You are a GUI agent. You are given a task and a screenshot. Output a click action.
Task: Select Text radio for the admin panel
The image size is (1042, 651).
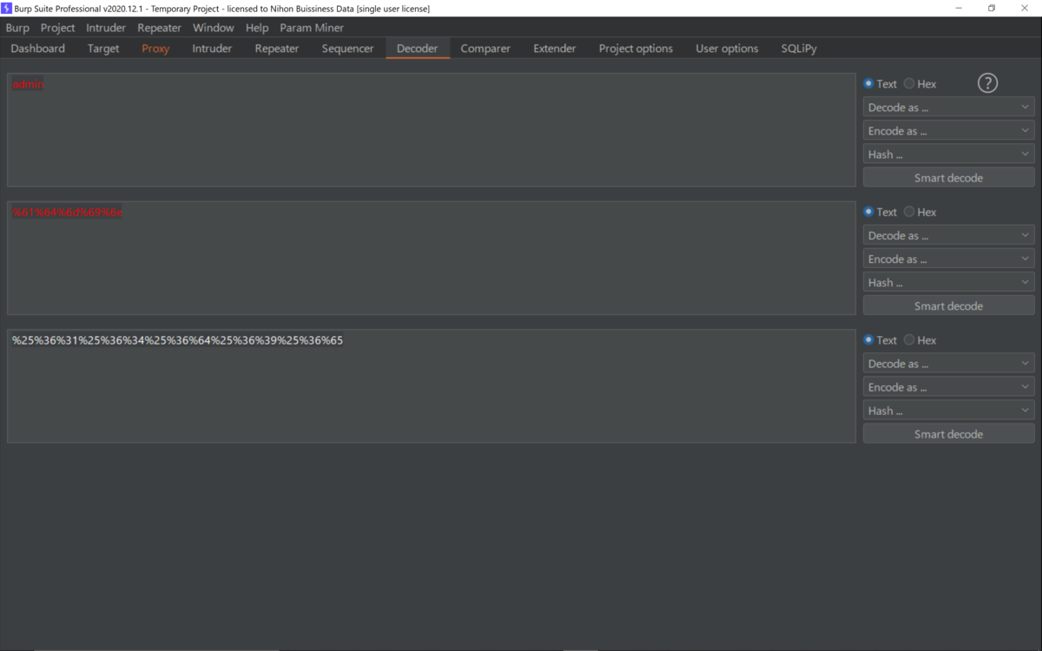[868, 84]
